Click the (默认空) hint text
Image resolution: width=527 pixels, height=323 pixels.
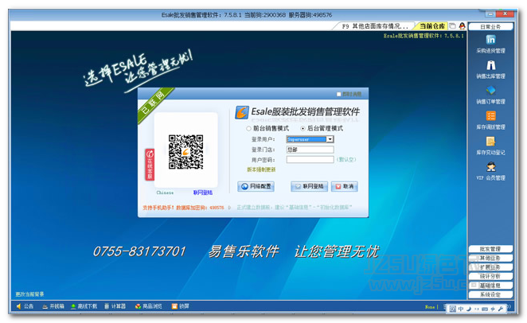coord(346,160)
